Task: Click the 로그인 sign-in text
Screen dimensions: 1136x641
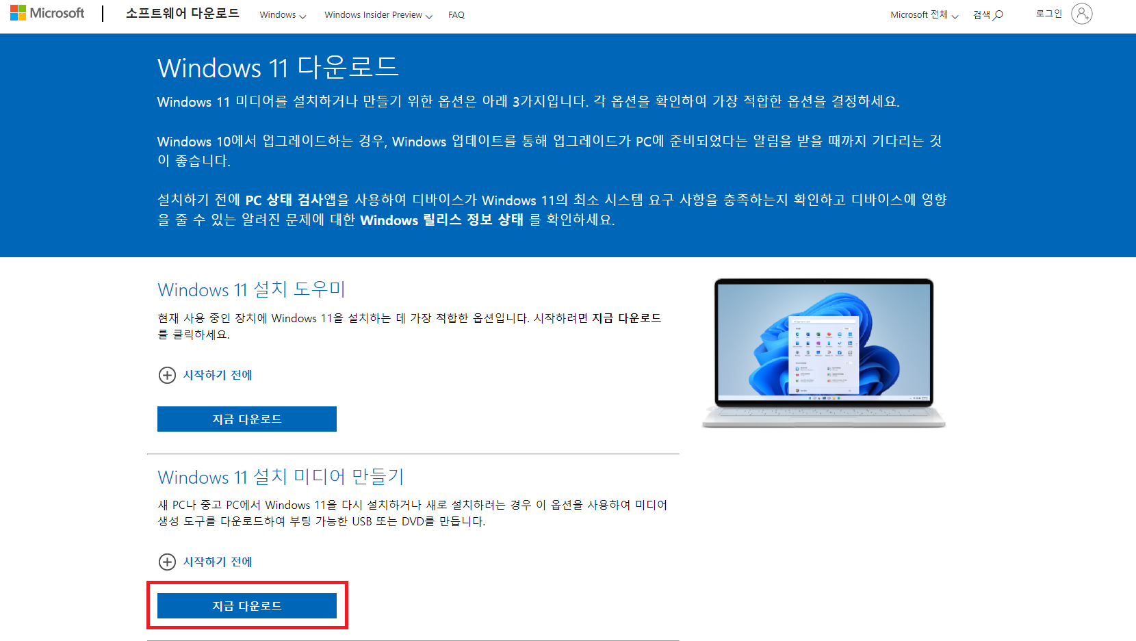Action: click(x=1048, y=14)
